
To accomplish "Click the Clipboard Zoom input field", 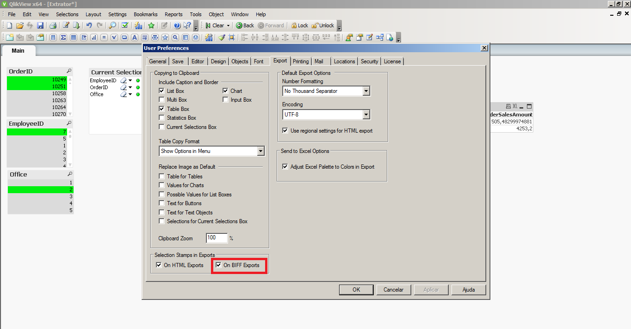I will click(x=217, y=238).
